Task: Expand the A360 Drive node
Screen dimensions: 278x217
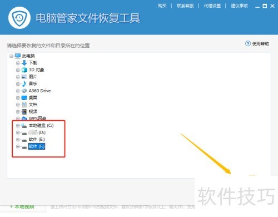Action: 18,91
